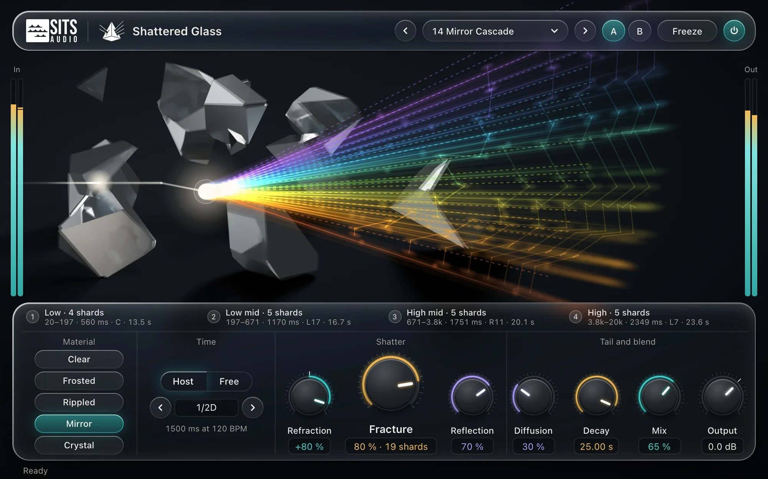Viewport: 768px width, 479px height.
Task: Adjust the Reflection knob
Action: (x=472, y=396)
